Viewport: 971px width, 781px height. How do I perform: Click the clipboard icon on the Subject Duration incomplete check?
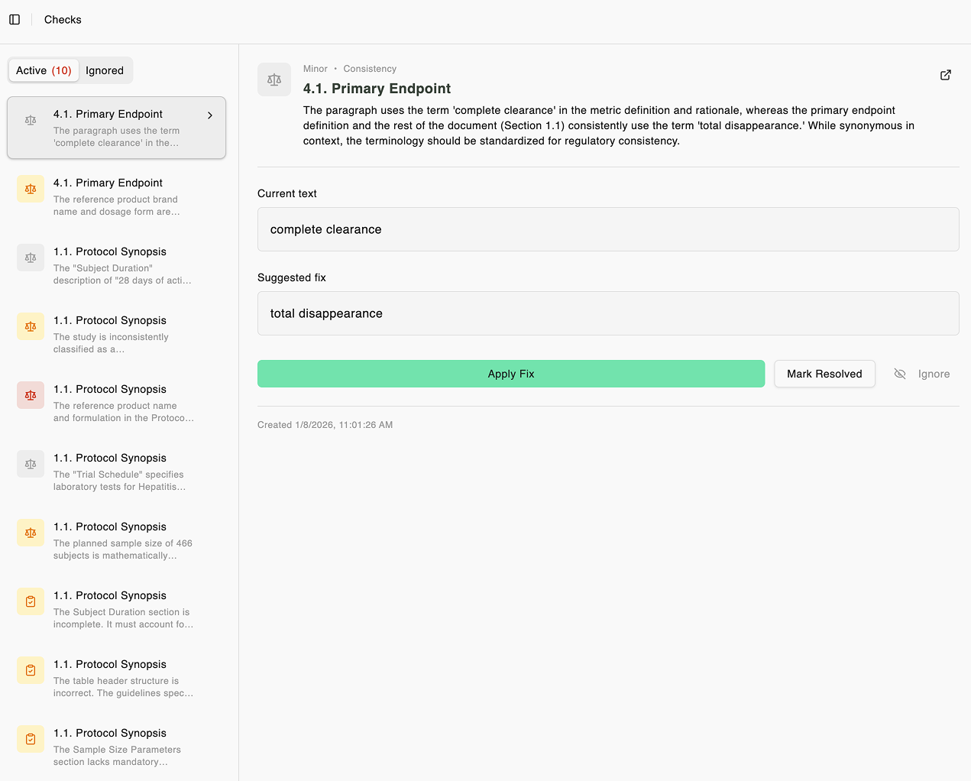pos(30,601)
